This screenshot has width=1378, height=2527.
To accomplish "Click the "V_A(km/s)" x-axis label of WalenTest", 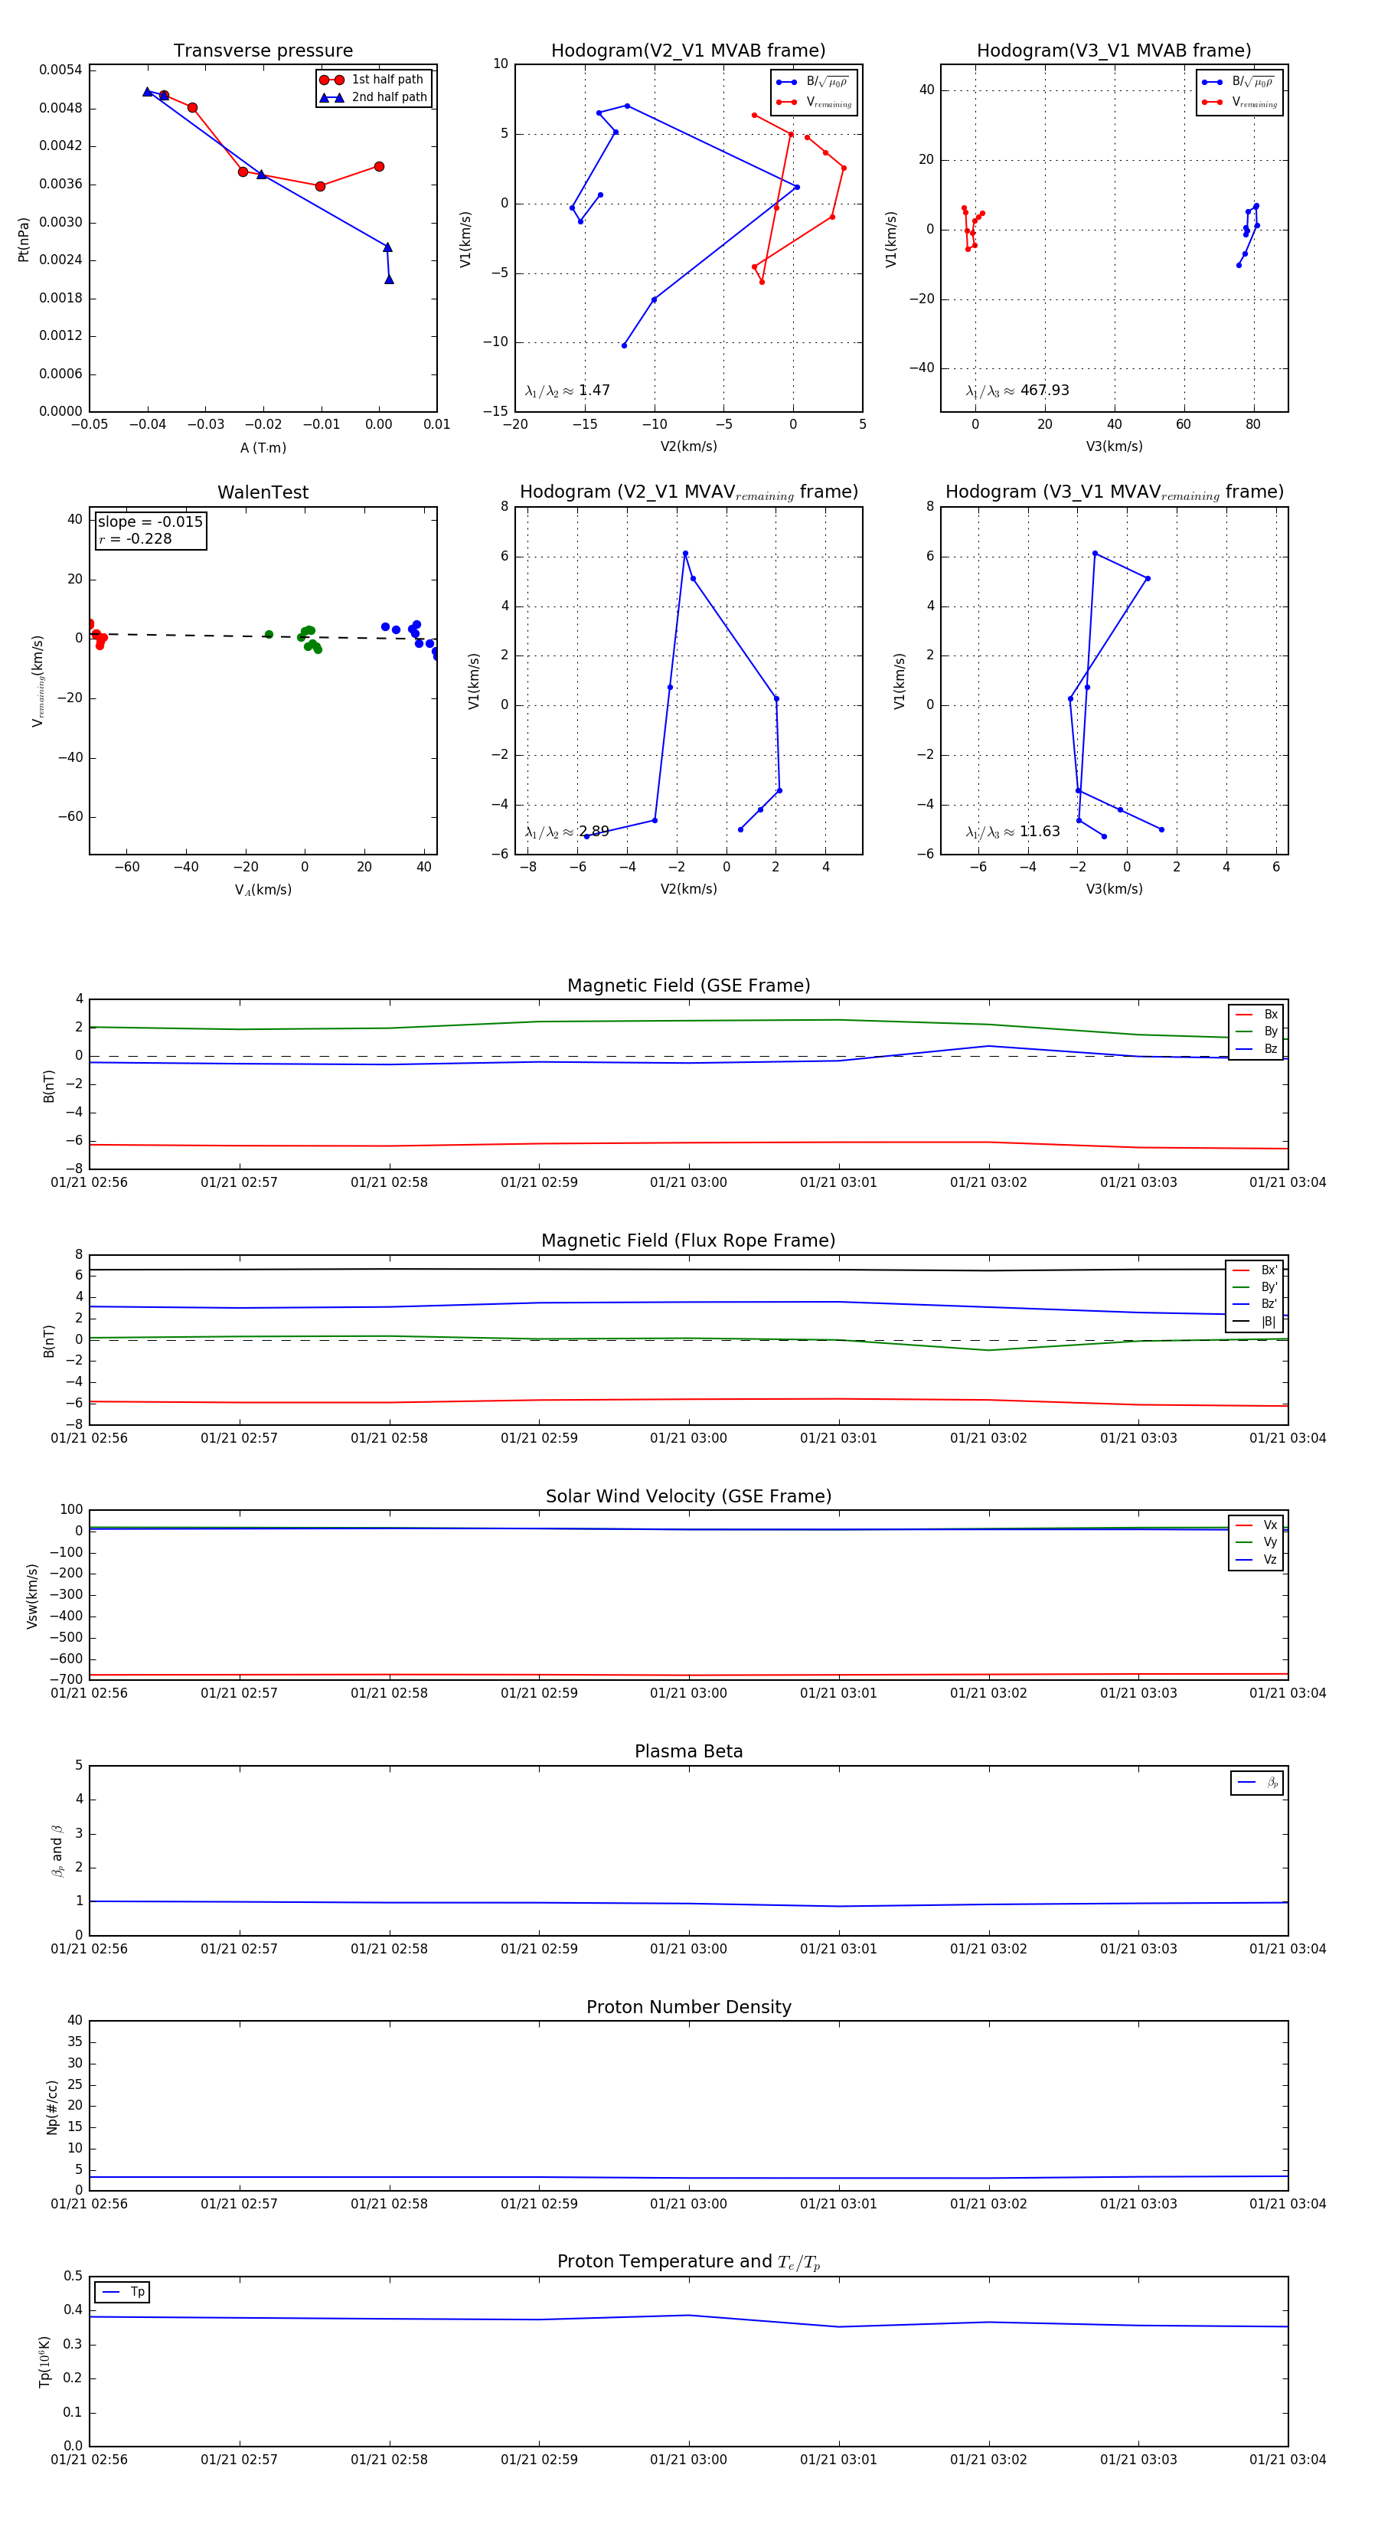I will click(x=263, y=890).
